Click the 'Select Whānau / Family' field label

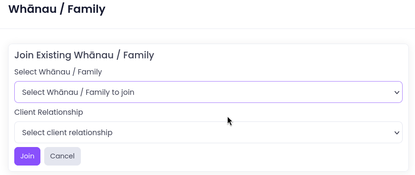[58, 72]
